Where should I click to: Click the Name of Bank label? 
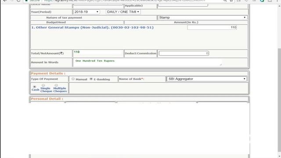132,79
